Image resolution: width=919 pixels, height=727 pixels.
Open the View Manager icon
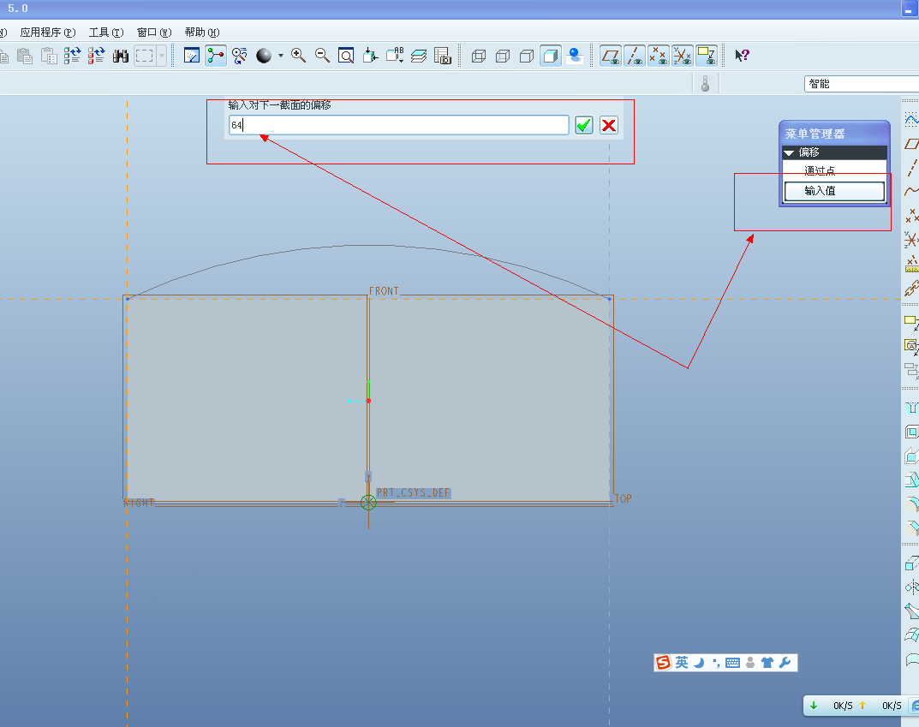pos(443,56)
